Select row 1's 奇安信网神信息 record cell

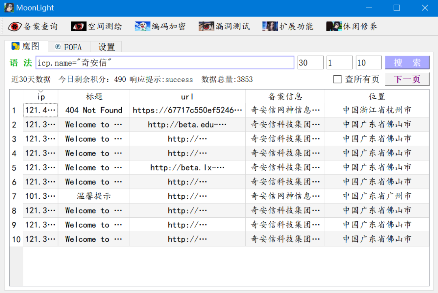(x=285, y=110)
